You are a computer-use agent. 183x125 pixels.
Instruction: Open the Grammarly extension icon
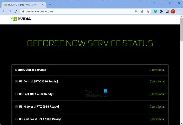tap(155, 11)
